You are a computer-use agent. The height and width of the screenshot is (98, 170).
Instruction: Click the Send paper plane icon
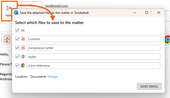9,8
